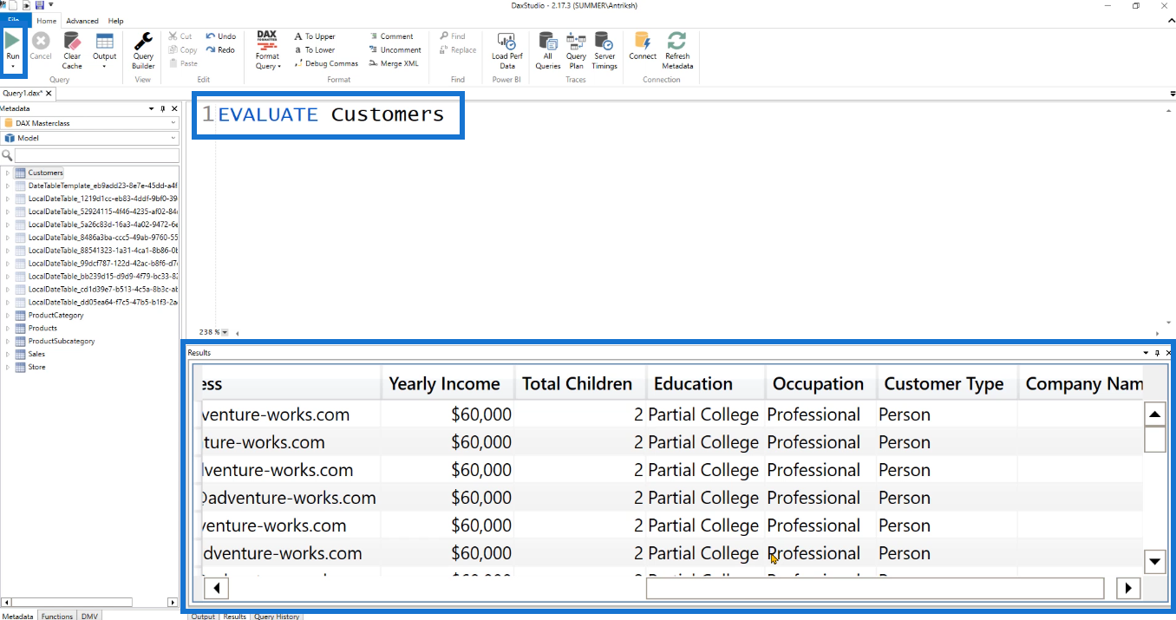Viewport: 1176px width, 620px height.
Task: Open the Find tool
Action: (x=453, y=36)
